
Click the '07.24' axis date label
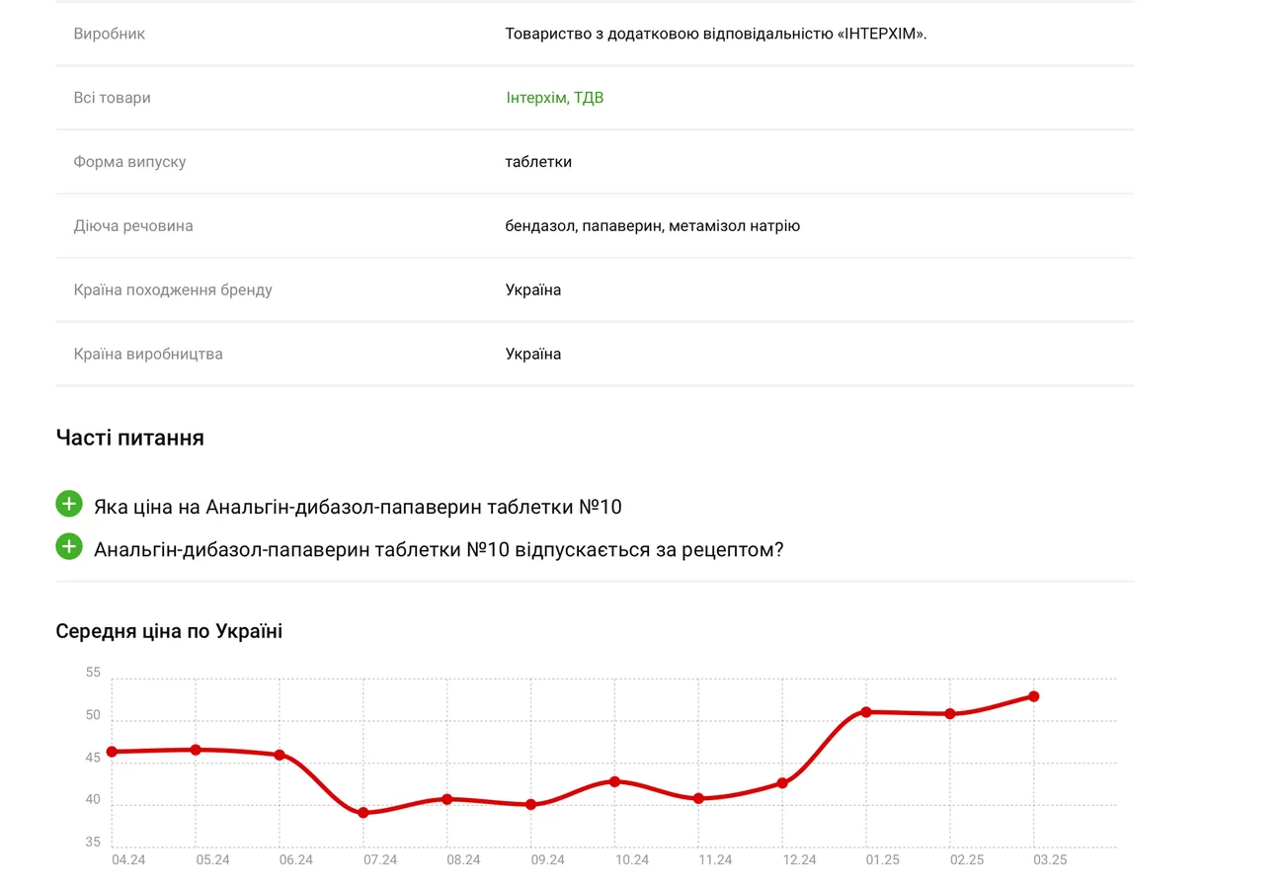(x=380, y=860)
